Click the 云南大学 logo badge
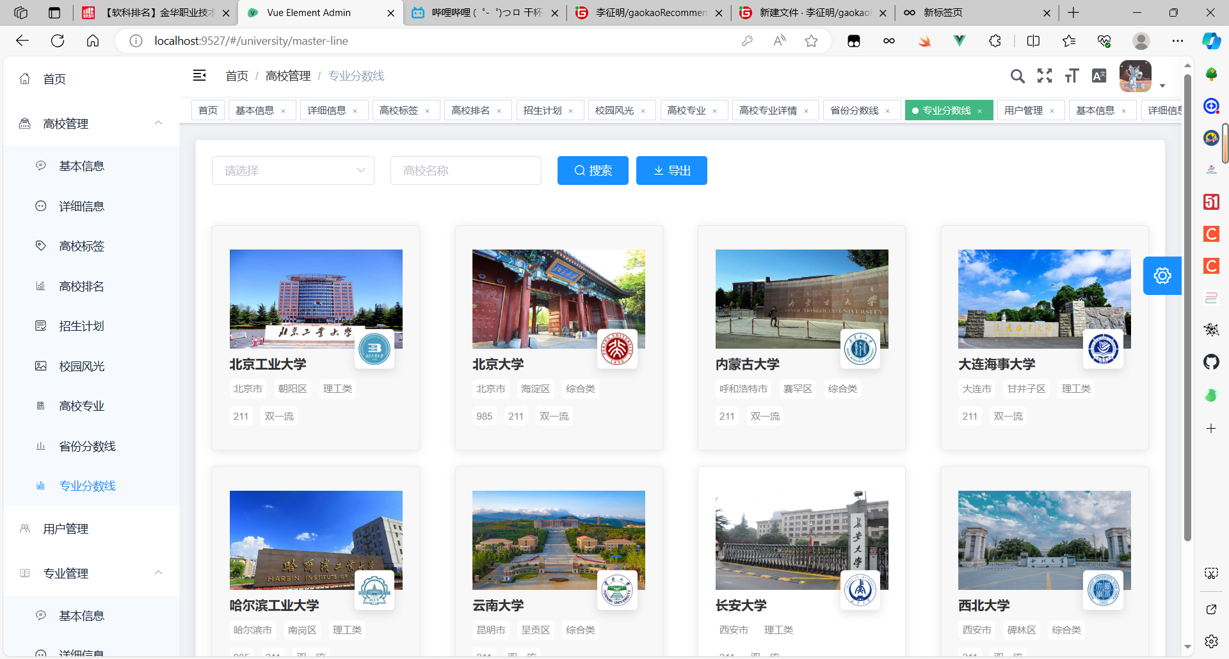Image resolution: width=1229 pixels, height=659 pixels. pyautogui.click(x=617, y=590)
